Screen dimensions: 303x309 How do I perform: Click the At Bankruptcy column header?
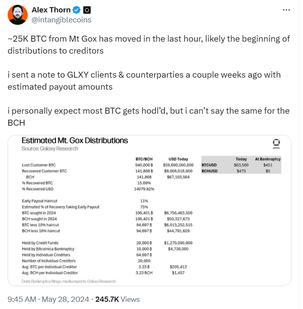268,159
